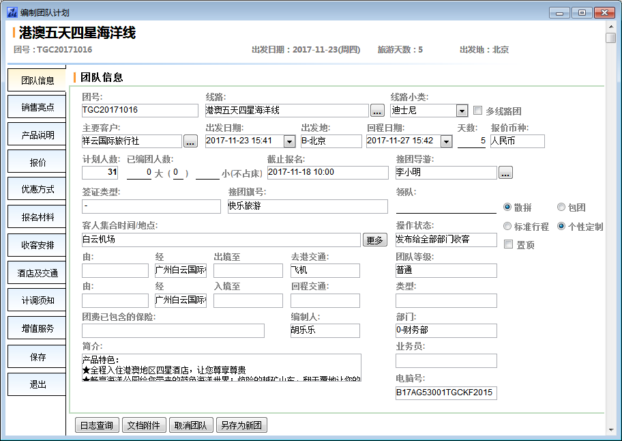Toggle the 置顶 checkbox
Viewport: 622px width, 441px height.
click(508, 244)
